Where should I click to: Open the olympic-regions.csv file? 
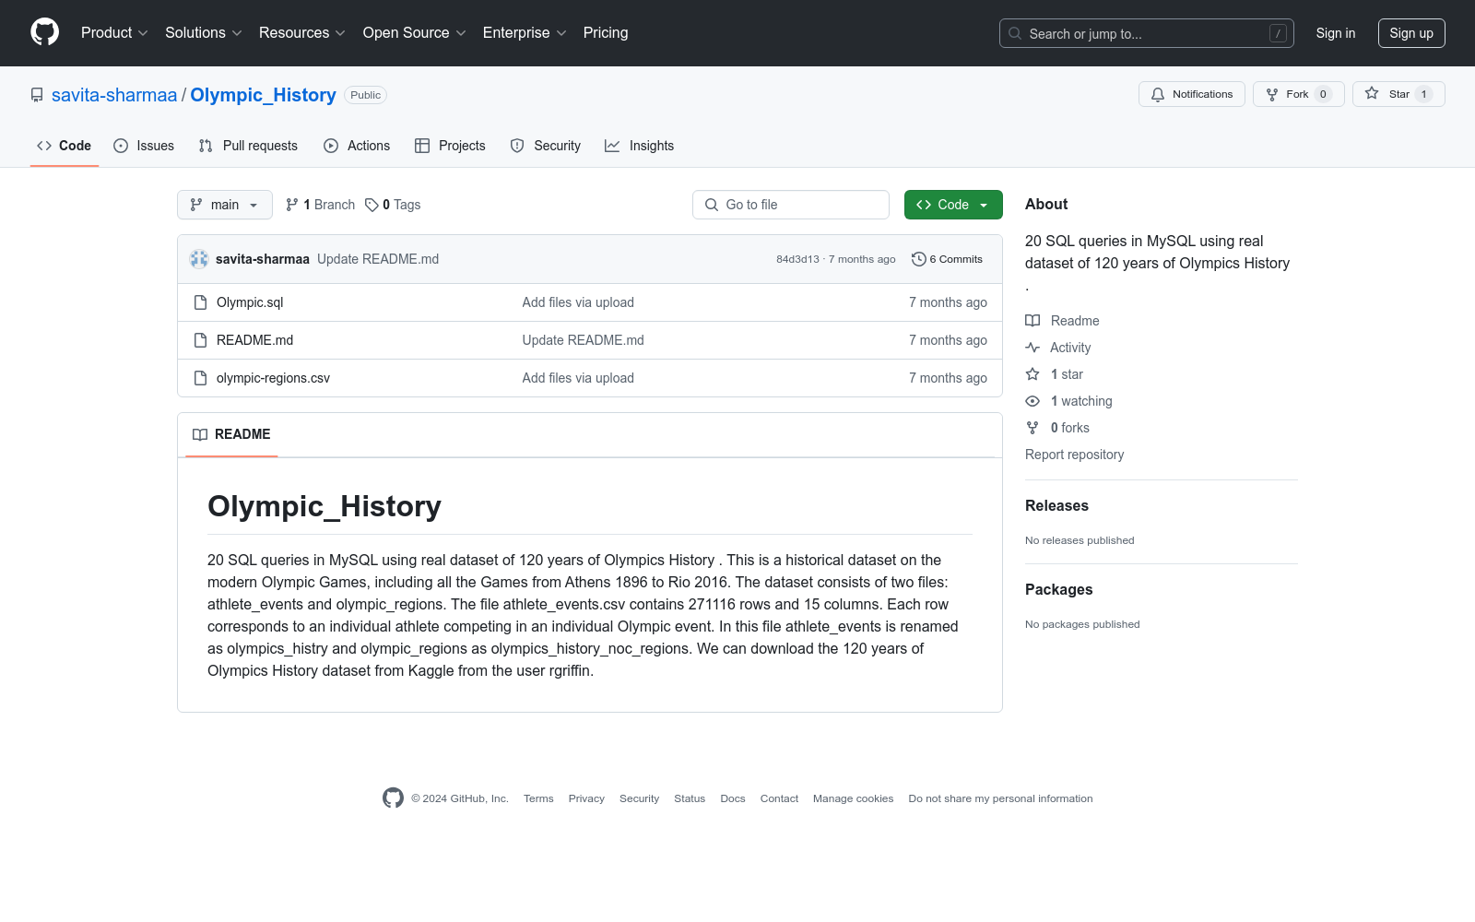pos(273,378)
